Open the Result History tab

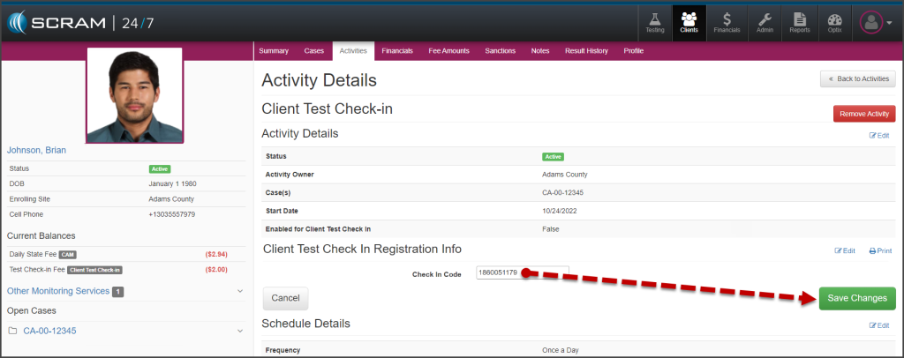(x=586, y=51)
